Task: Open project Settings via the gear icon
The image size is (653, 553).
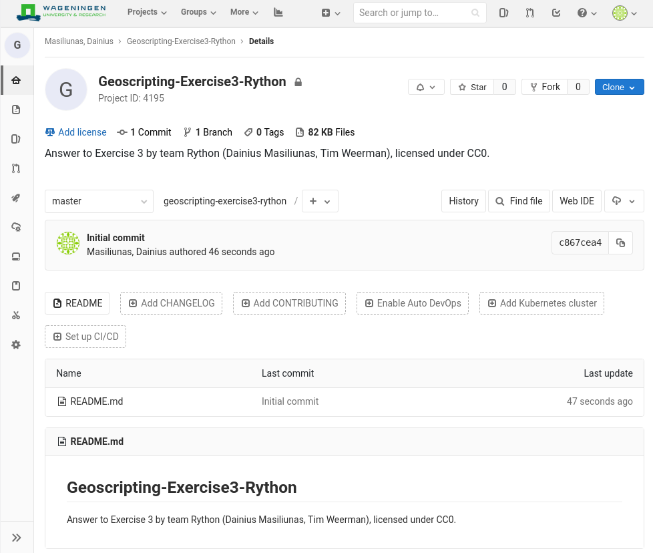Action: (x=16, y=344)
